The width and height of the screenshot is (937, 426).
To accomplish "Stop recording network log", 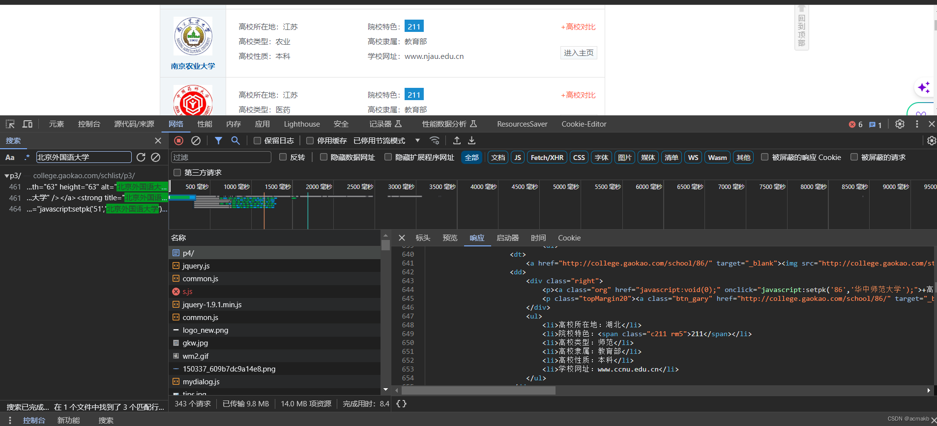I will [179, 141].
